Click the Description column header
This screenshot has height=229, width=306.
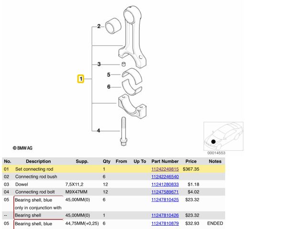click(x=38, y=161)
